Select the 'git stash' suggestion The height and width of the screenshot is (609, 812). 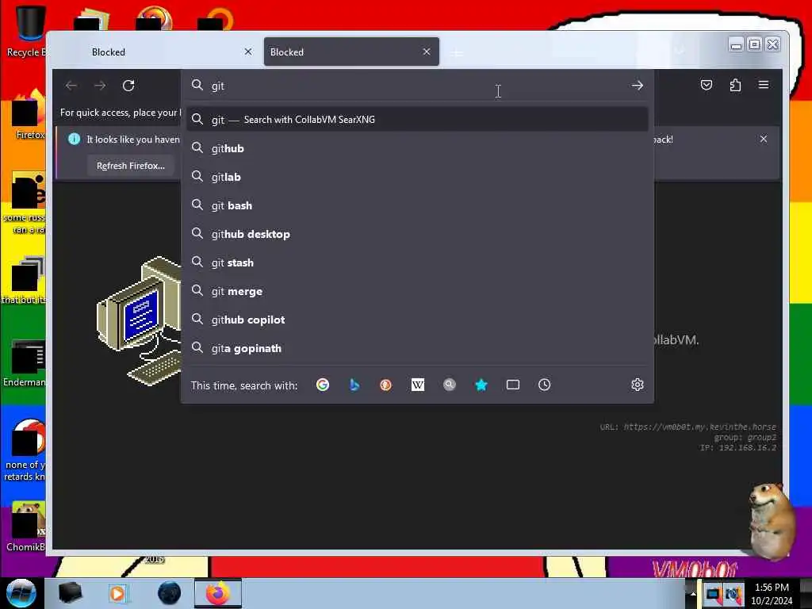[x=417, y=262]
